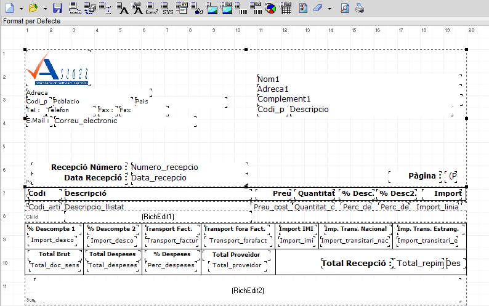Insert a system data field SYS icon

[168, 9]
